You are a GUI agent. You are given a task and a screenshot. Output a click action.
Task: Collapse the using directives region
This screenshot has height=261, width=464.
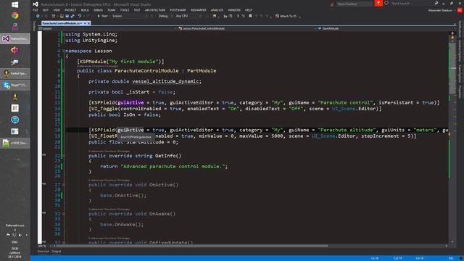[x=64, y=34]
